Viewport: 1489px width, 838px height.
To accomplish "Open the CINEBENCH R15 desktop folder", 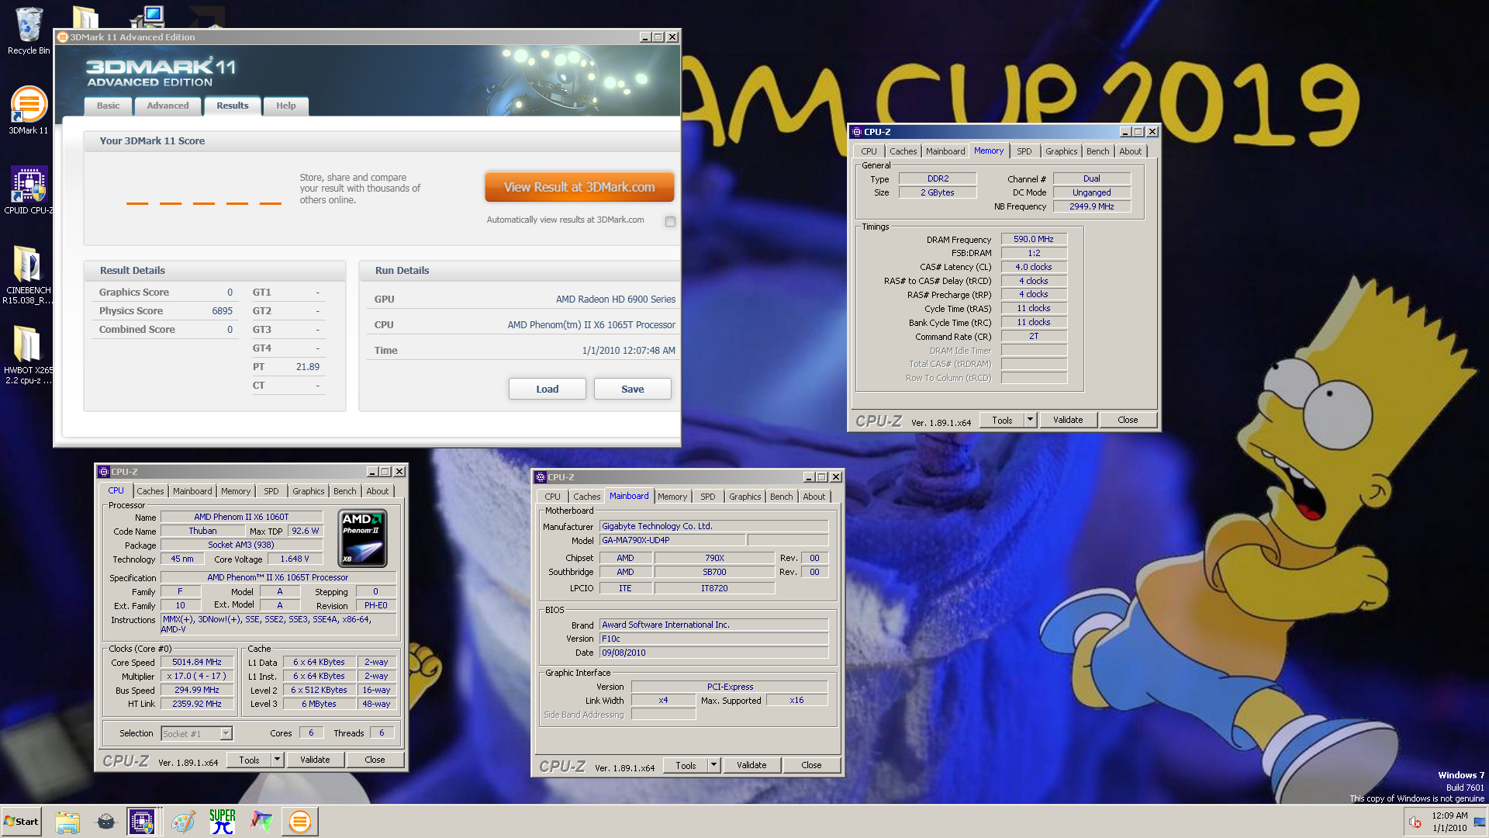I will (28, 274).
